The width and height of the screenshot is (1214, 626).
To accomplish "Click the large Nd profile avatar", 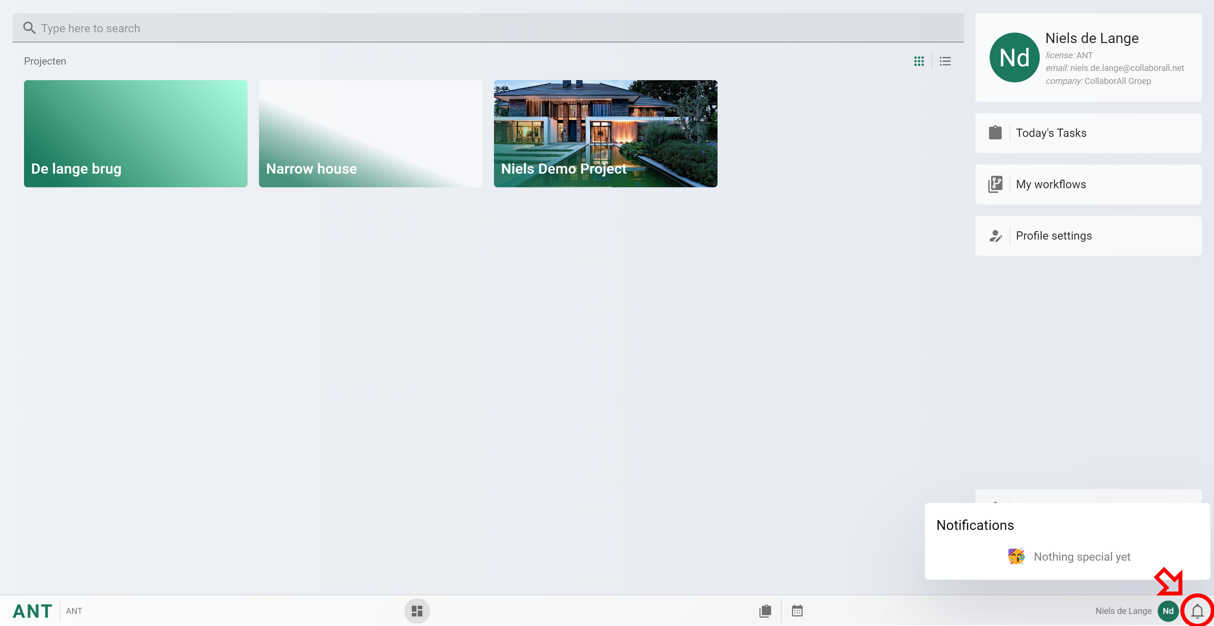I will [1014, 58].
